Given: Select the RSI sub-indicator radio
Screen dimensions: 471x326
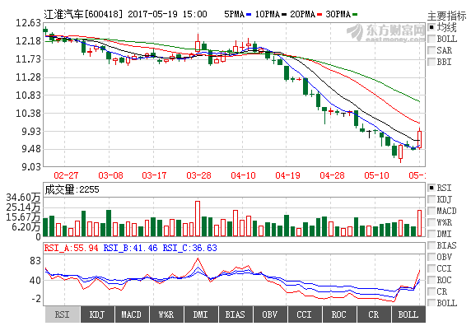Looking at the screenshot, I should point(431,188).
